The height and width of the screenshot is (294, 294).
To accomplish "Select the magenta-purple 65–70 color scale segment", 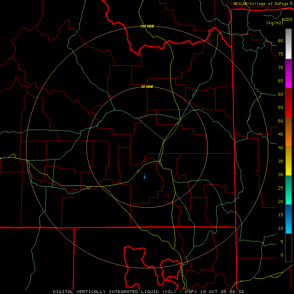I will [x=288, y=73].
